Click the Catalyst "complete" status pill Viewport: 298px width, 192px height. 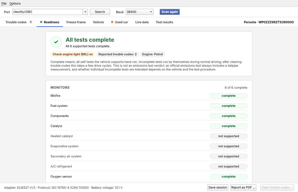[x=229, y=126]
